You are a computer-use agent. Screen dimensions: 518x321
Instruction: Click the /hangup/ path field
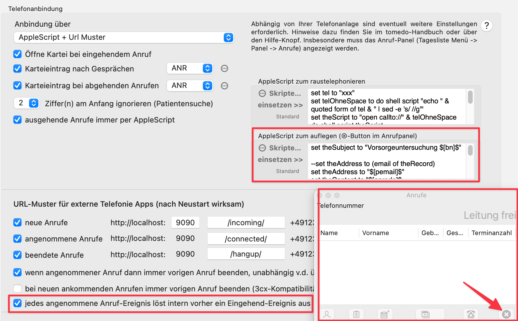point(246,254)
